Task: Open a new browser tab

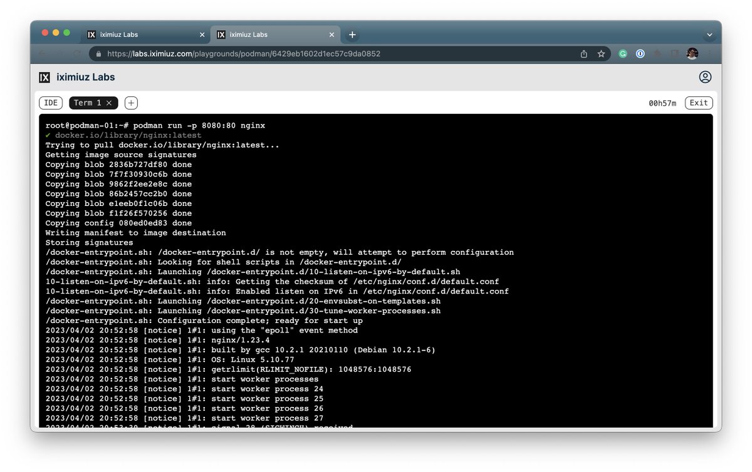Action: coord(352,34)
